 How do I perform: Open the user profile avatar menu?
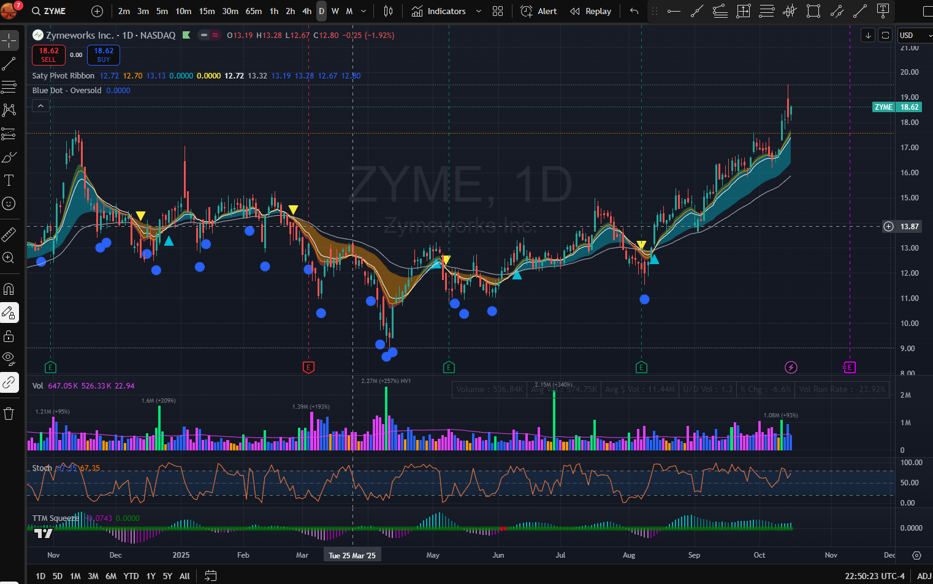9,11
